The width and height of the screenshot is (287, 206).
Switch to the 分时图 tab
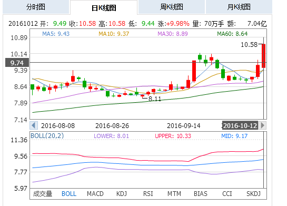coord(36,7)
